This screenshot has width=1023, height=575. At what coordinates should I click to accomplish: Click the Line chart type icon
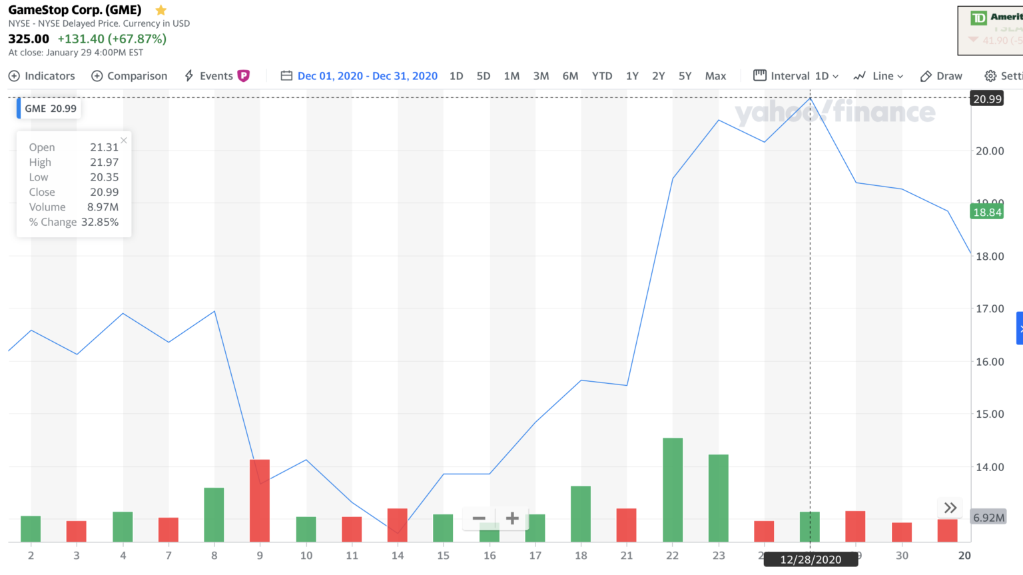(859, 75)
